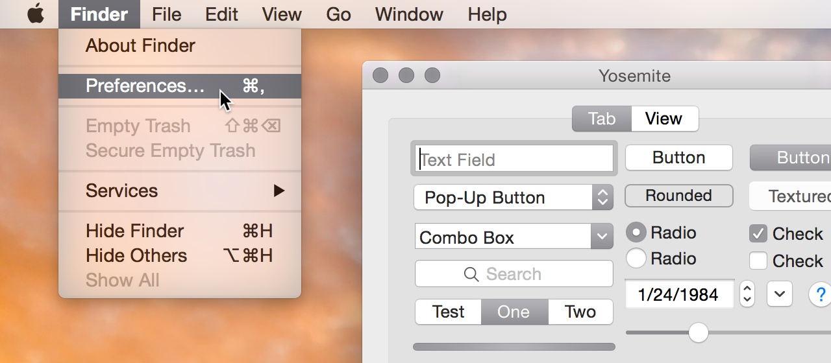831x363 pixels.
Task: Click into the Search field
Action: pos(514,274)
